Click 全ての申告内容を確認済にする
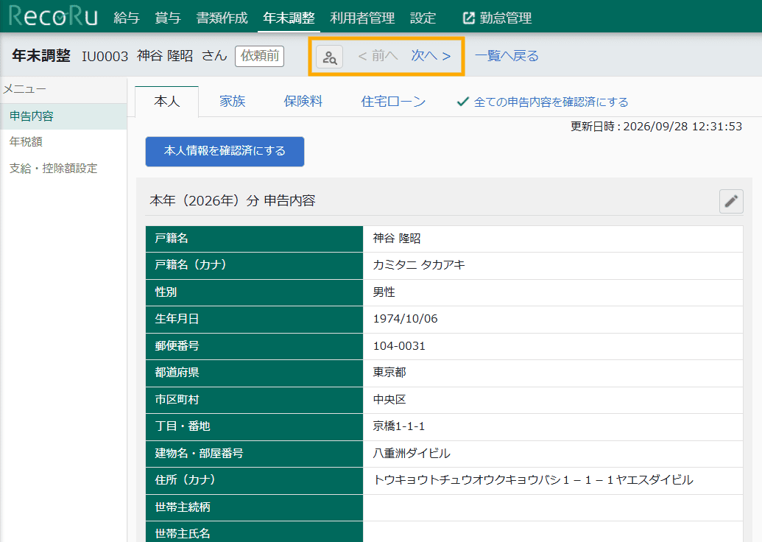The image size is (762, 542). pyautogui.click(x=543, y=102)
